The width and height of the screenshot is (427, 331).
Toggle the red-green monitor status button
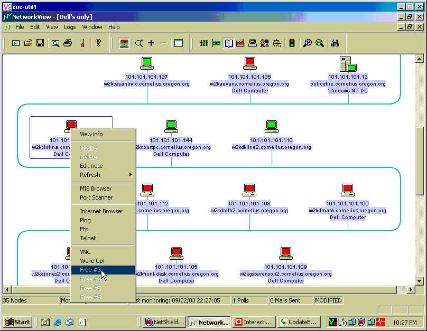tap(124, 43)
